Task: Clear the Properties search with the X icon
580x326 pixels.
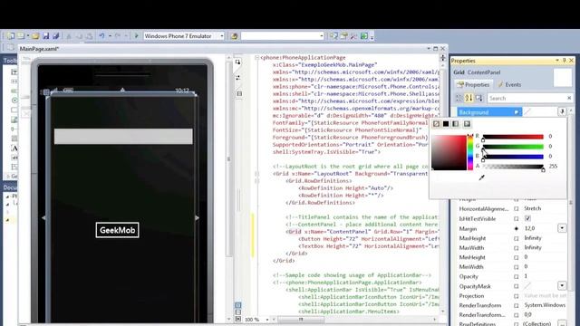Action: pyautogui.click(x=569, y=98)
